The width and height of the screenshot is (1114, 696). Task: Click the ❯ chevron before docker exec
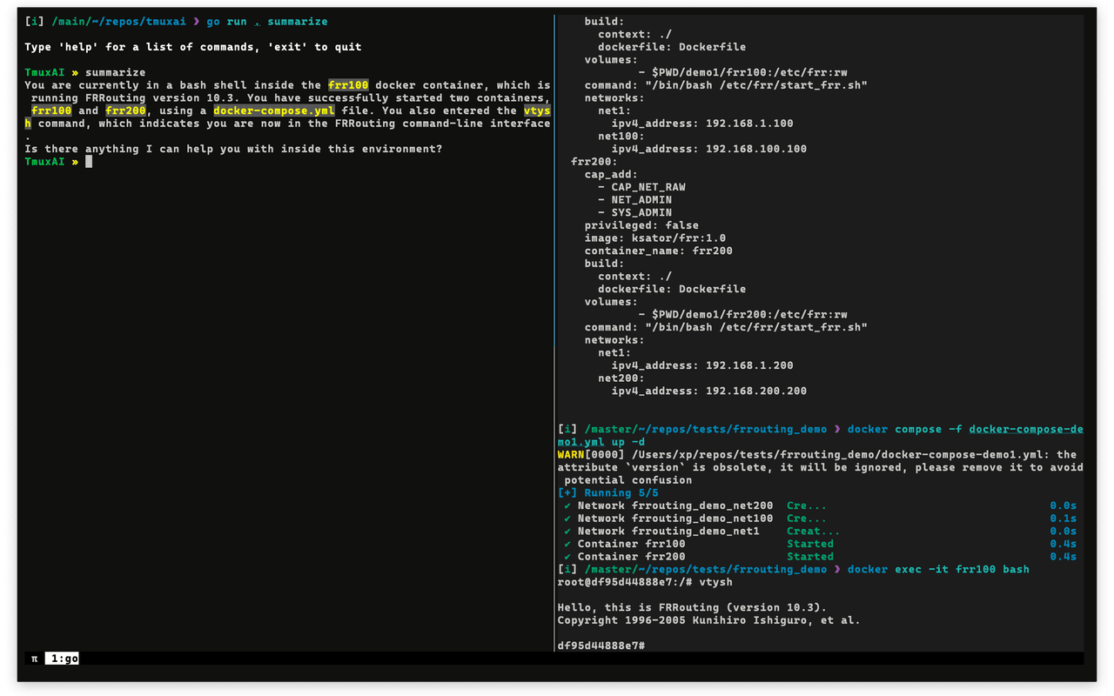(x=835, y=568)
